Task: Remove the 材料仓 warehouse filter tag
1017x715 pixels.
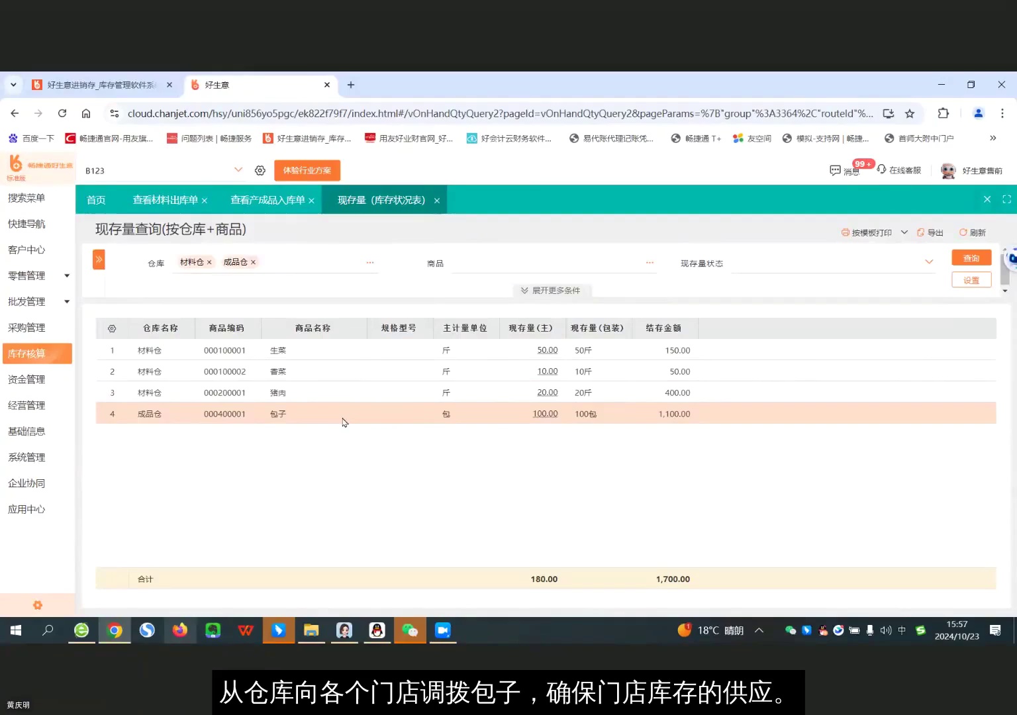Action: tap(209, 262)
